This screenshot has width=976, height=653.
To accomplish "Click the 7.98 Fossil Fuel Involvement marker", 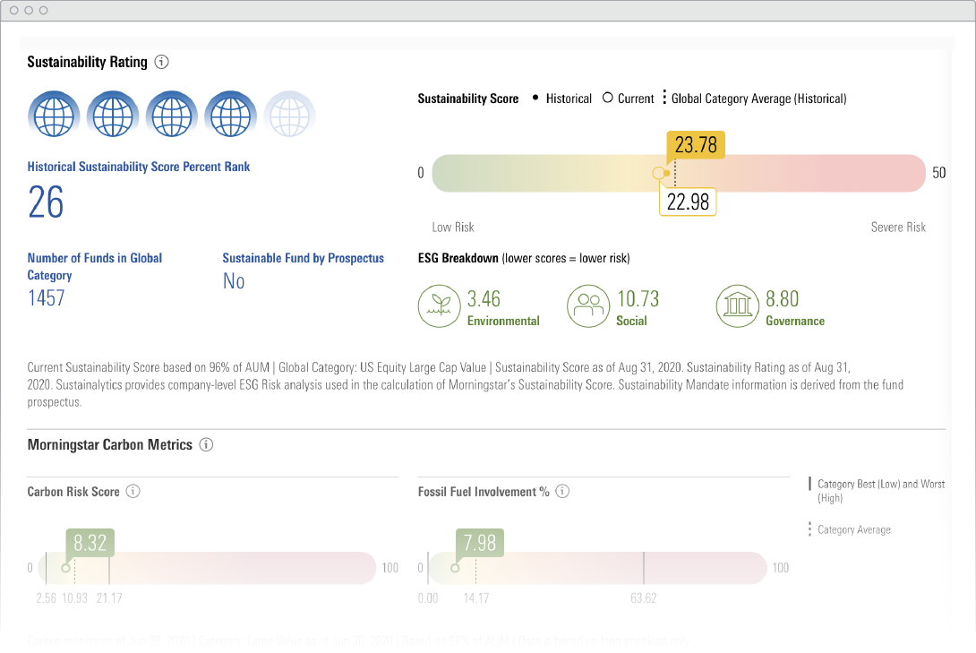I will [479, 543].
